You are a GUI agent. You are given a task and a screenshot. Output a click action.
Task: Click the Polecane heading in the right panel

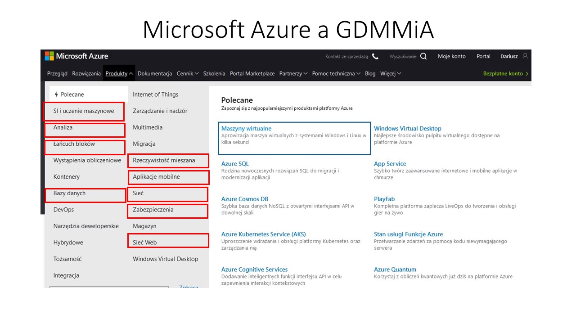(x=237, y=100)
